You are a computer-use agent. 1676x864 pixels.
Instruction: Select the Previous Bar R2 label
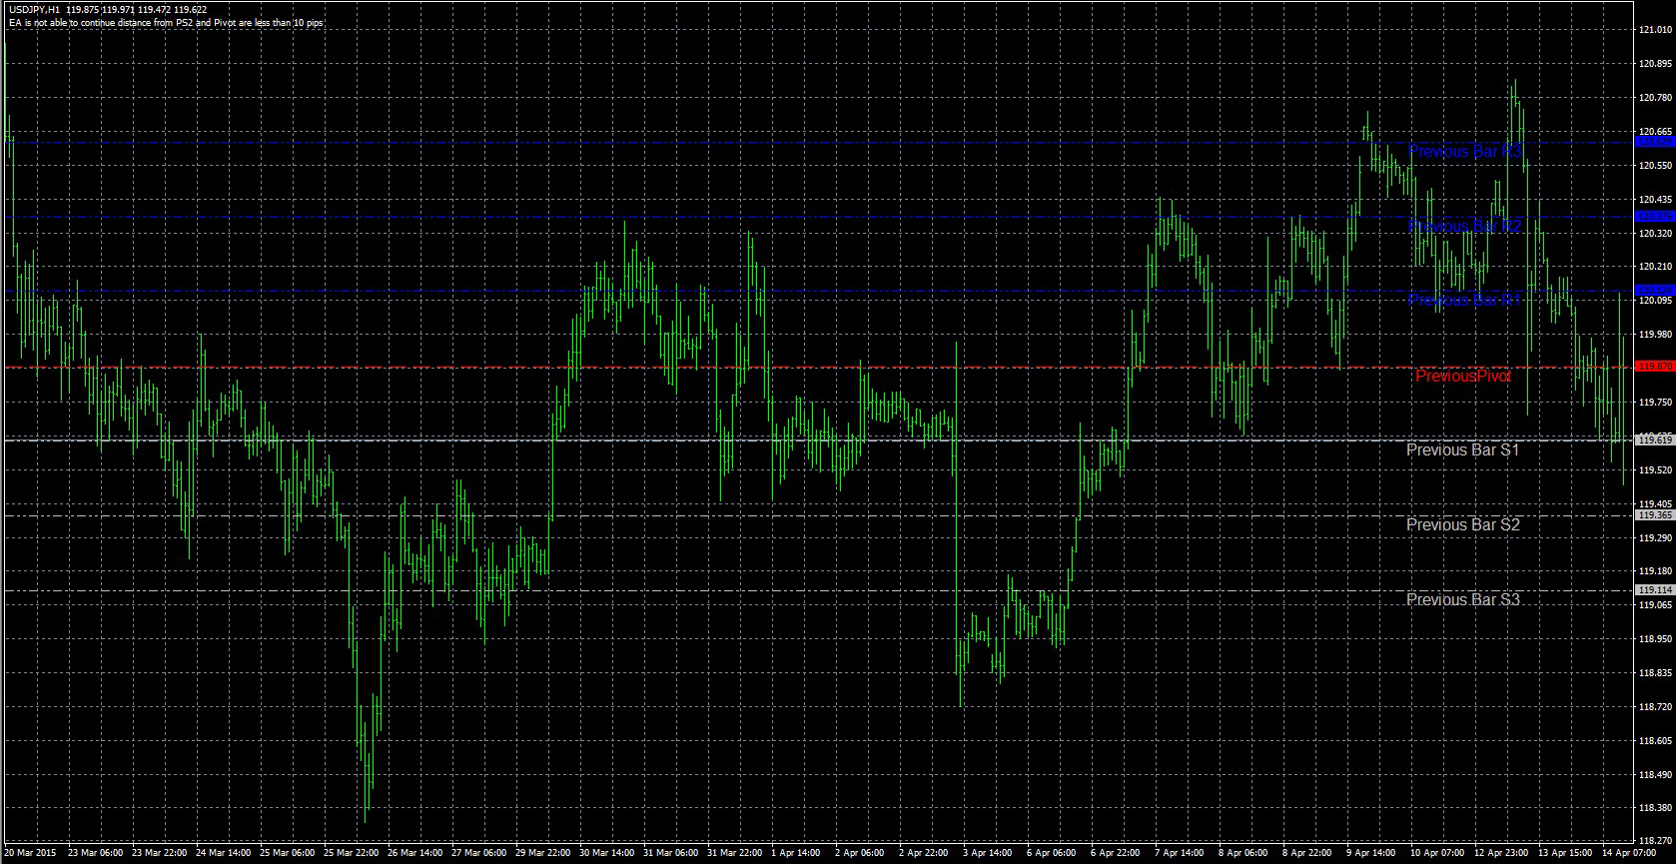(1464, 226)
